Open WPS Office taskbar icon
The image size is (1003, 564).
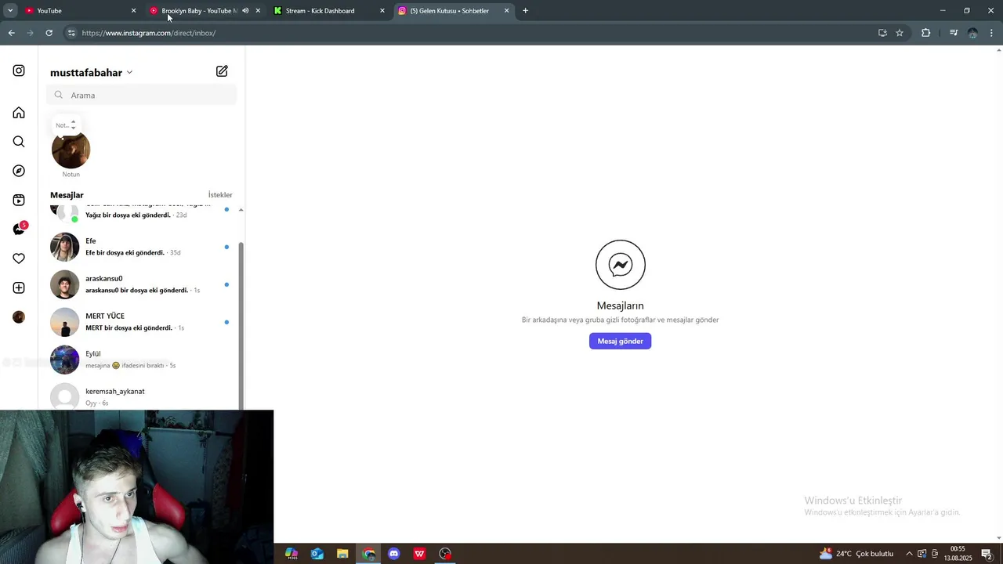pos(420,554)
